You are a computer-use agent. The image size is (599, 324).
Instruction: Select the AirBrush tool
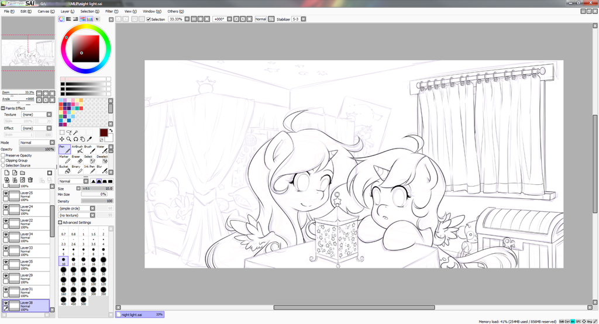coord(77,149)
